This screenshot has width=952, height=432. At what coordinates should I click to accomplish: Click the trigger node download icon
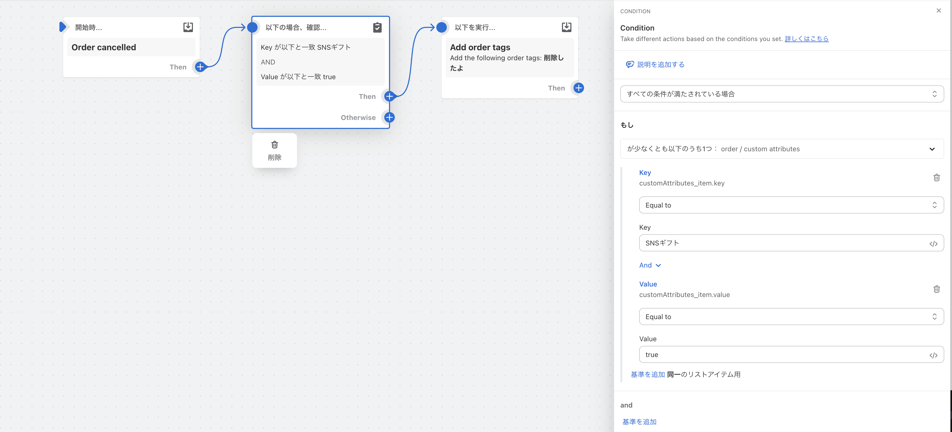click(188, 27)
